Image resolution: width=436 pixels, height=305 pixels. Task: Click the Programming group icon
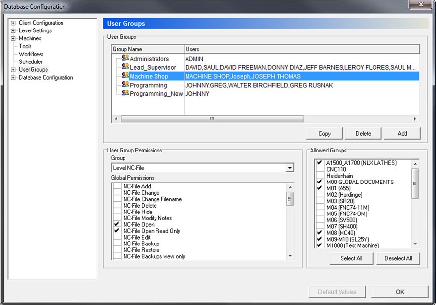[x=125, y=84]
